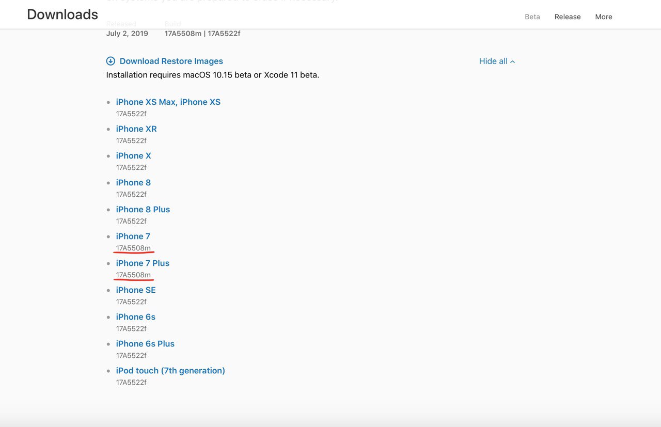Download the iPhone XR restore image
661x427 pixels.
136,129
